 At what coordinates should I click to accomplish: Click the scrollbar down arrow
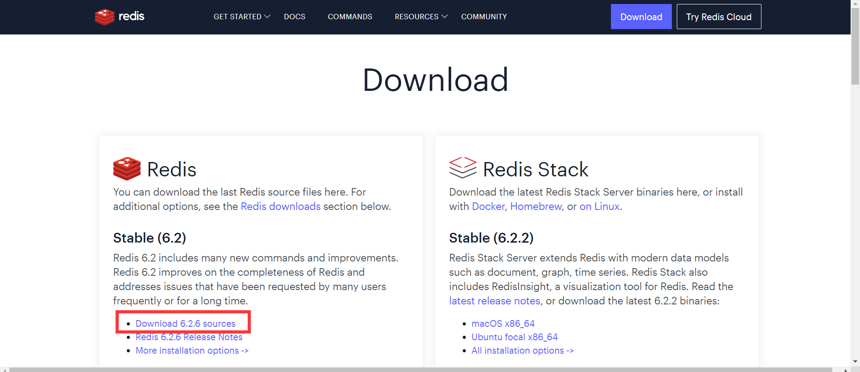pyautogui.click(x=855, y=361)
